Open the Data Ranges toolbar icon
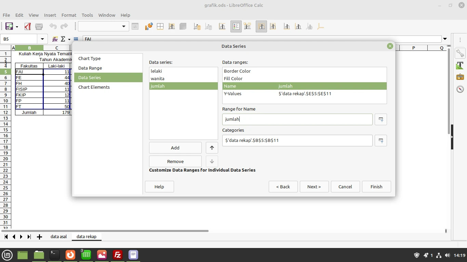 (197, 27)
